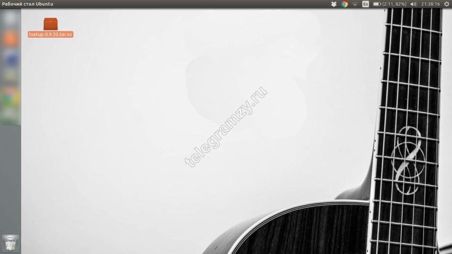
Task: Open the sound volume indicator
Action: coord(413,4)
